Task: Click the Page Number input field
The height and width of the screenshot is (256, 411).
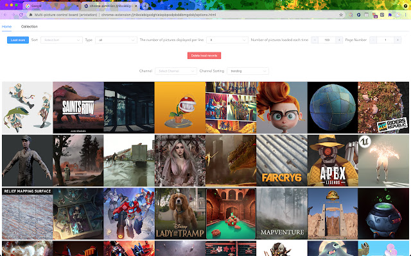Action: (385, 40)
